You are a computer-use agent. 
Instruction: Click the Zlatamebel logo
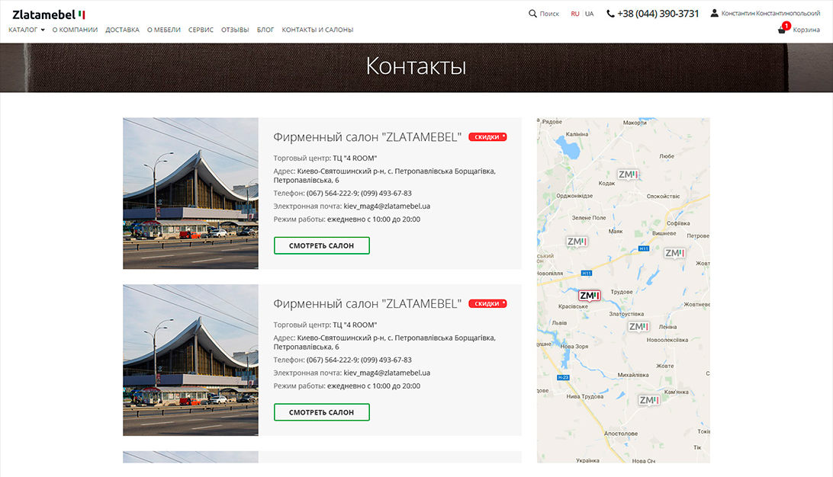pyautogui.click(x=49, y=14)
